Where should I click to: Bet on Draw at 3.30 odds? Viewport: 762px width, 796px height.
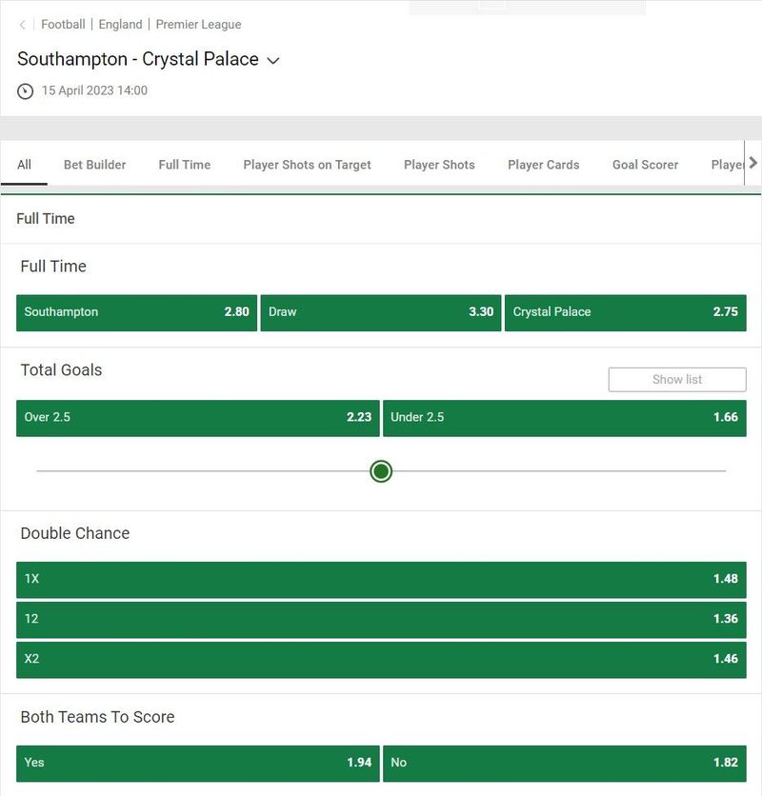[x=380, y=311]
